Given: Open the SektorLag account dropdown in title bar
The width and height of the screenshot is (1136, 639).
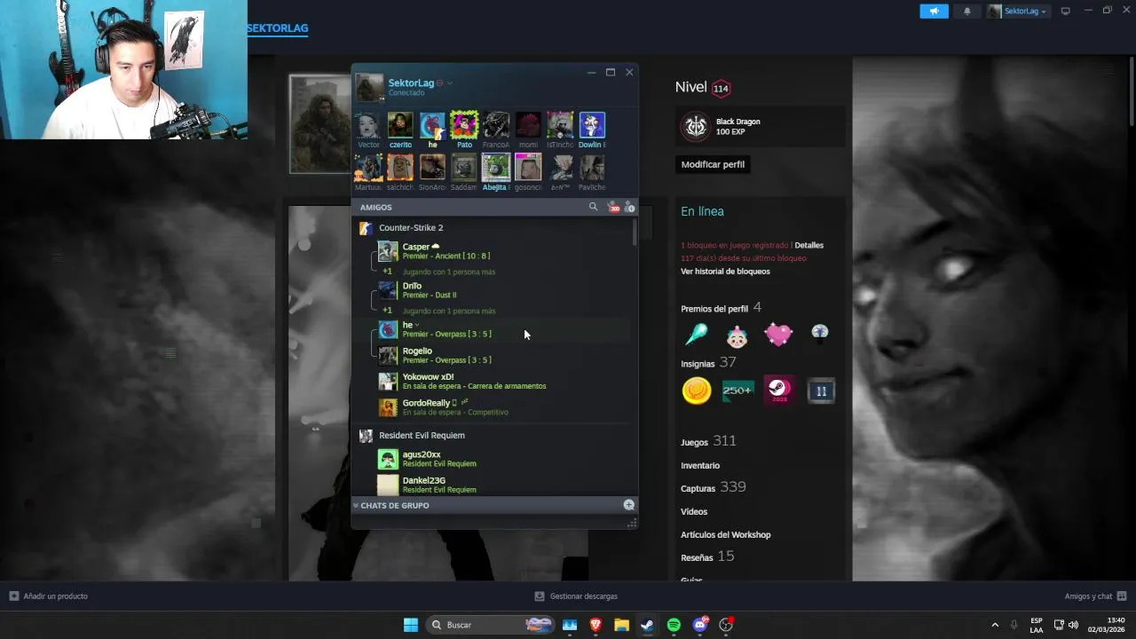Looking at the screenshot, I should 1017,11.
